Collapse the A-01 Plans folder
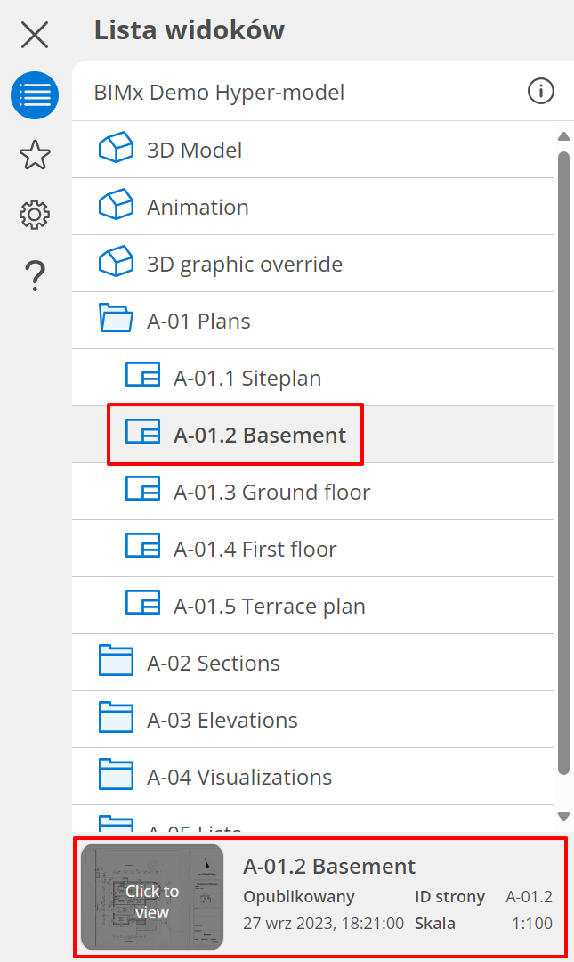The width and height of the screenshot is (574, 962). tap(116, 321)
